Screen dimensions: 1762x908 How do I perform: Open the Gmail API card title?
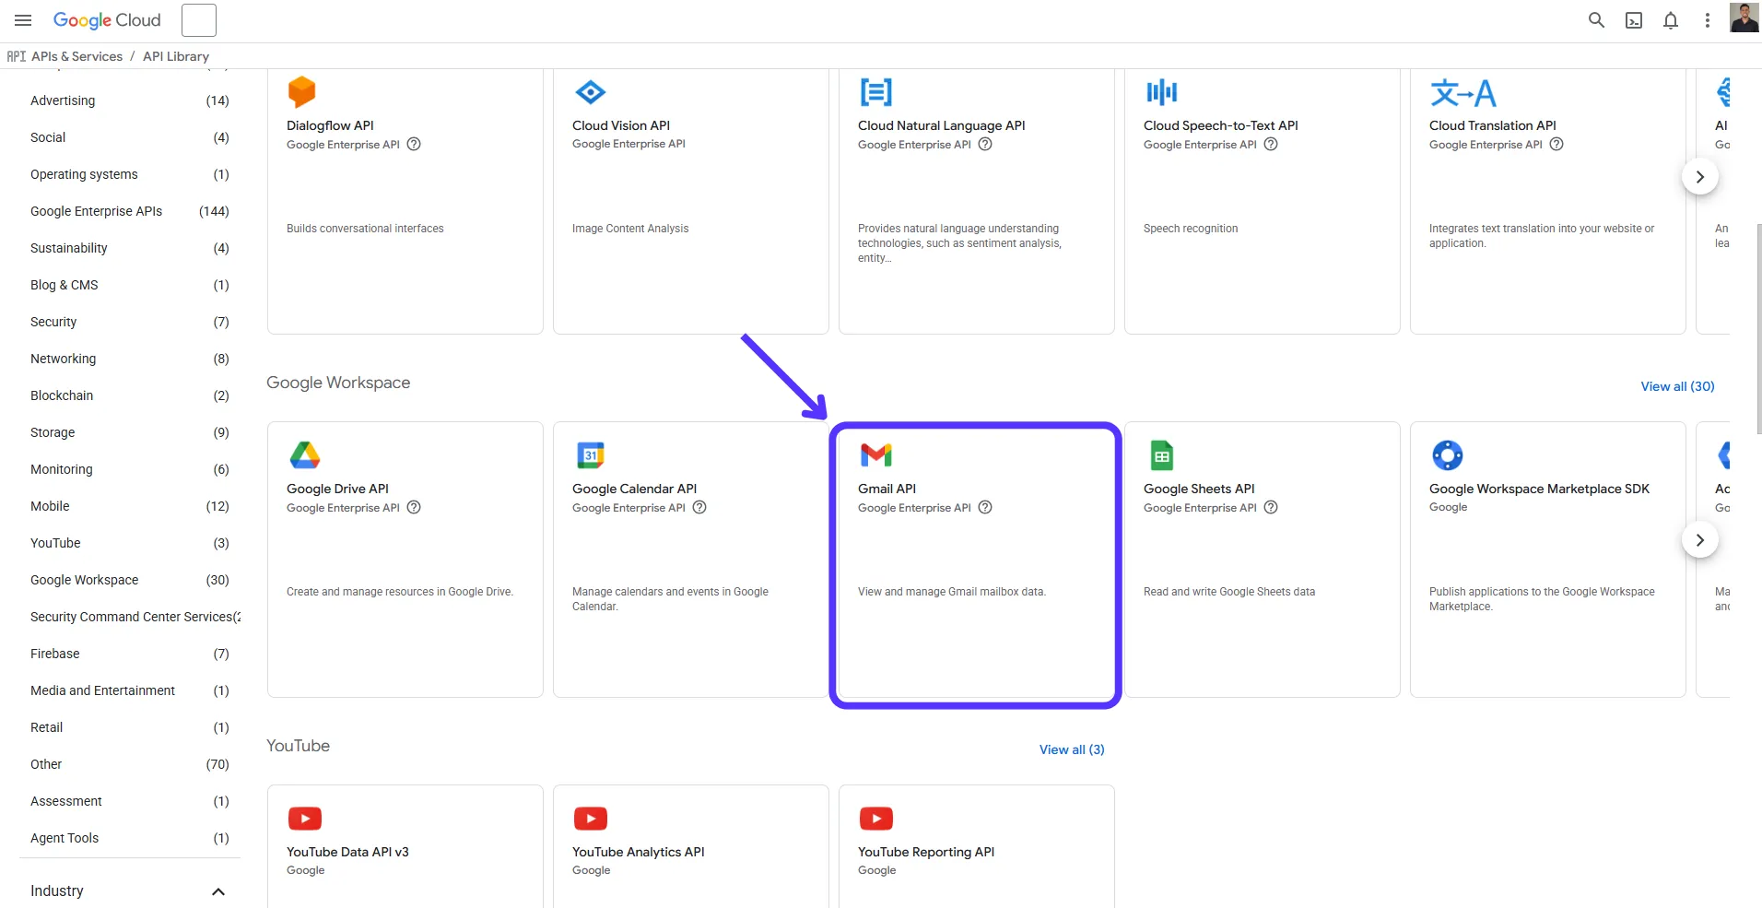click(887, 489)
